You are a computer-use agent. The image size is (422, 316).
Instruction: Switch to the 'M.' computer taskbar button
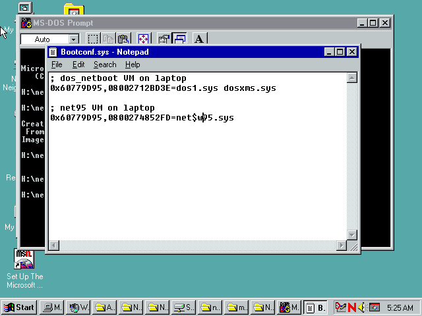[52, 307]
